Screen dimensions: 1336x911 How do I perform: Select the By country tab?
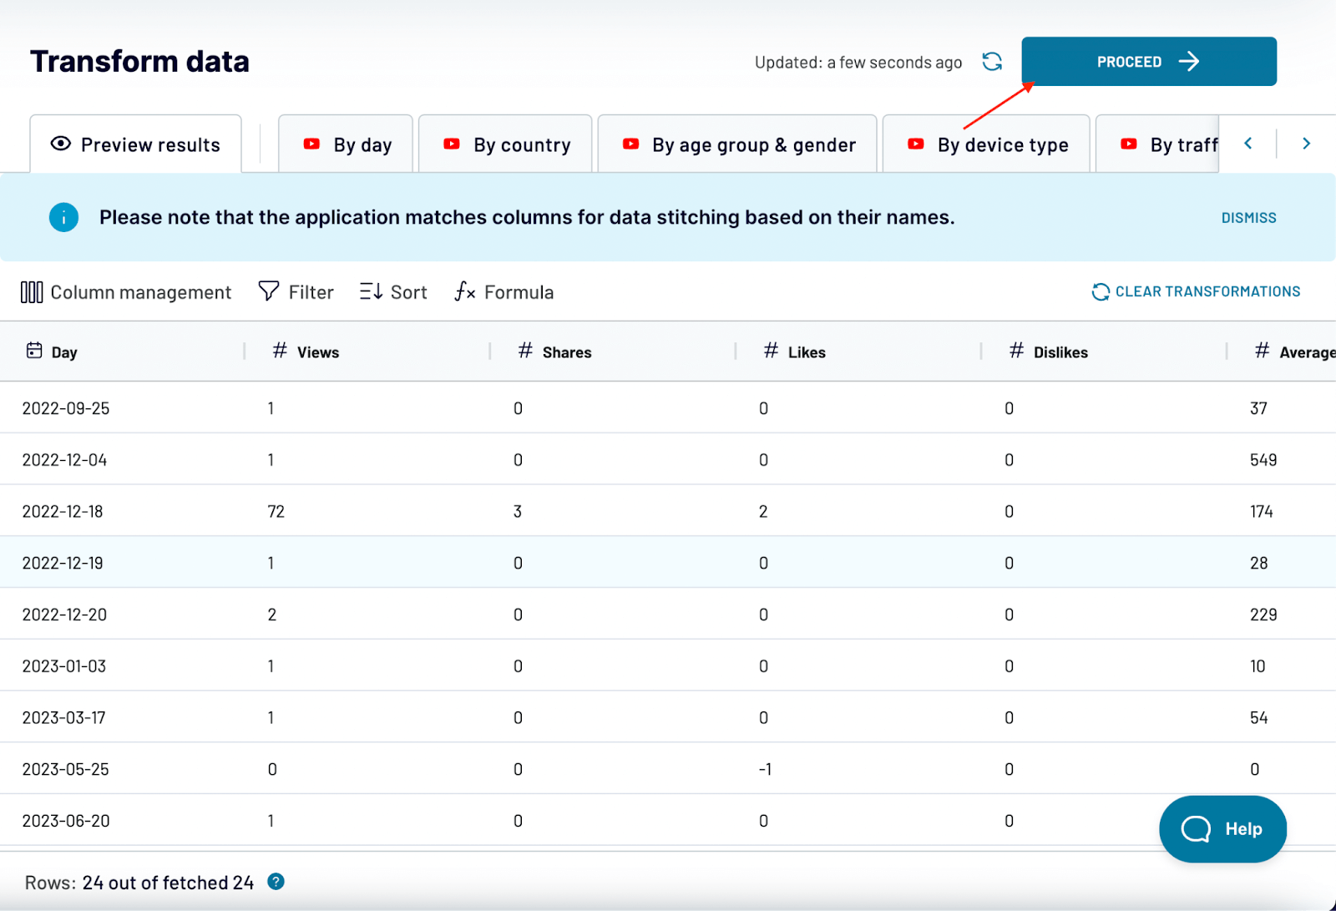[506, 145]
